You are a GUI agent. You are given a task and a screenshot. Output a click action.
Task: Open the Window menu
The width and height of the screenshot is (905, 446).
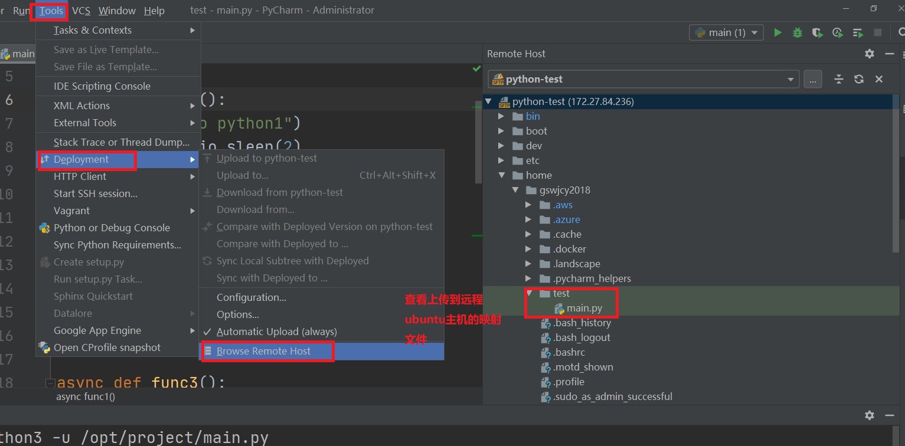[117, 11]
